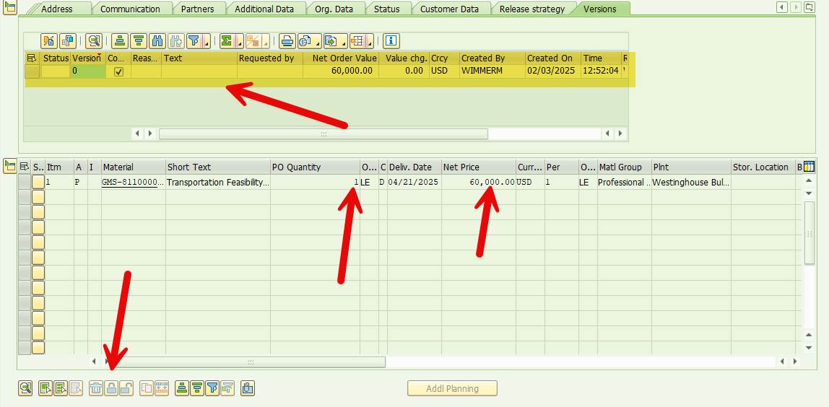Click the Net Price column header

click(479, 167)
